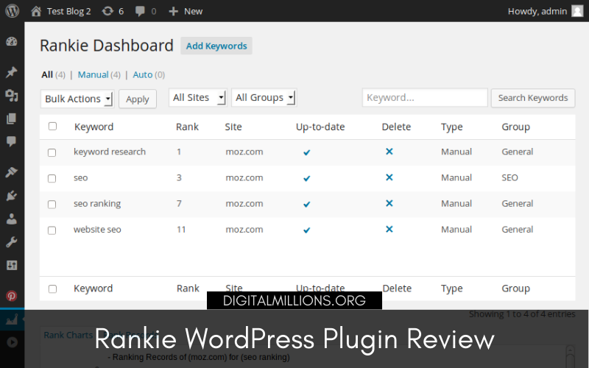Image resolution: width=589 pixels, height=368 pixels.
Task: Click up-to-date checkmark for keyword research
Action: (307, 152)
